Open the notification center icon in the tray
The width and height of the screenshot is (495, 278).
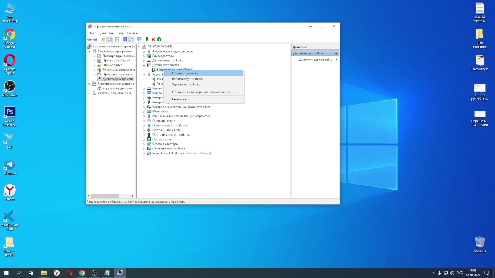[x=486, y=273]
